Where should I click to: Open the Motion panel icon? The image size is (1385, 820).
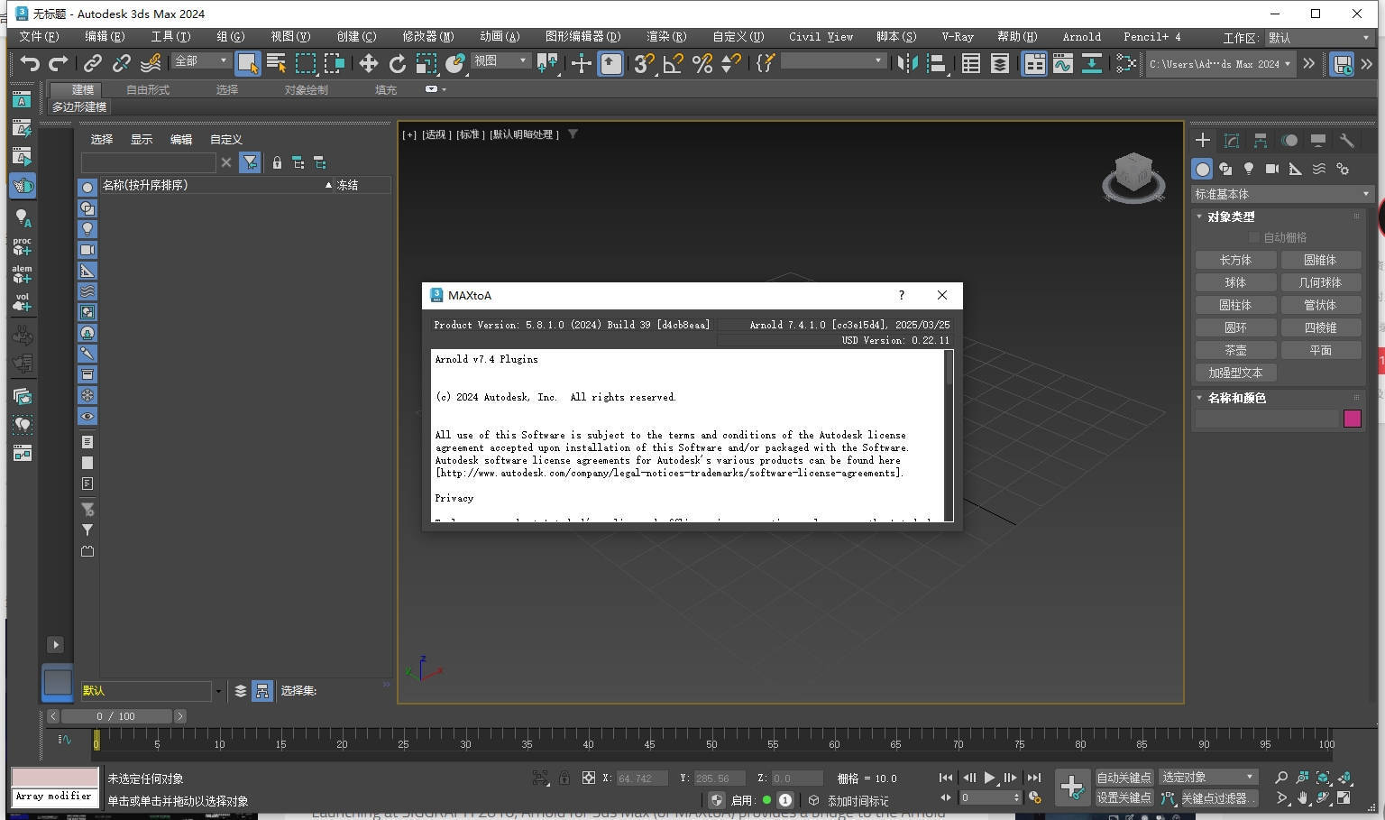pos(1289,140)
